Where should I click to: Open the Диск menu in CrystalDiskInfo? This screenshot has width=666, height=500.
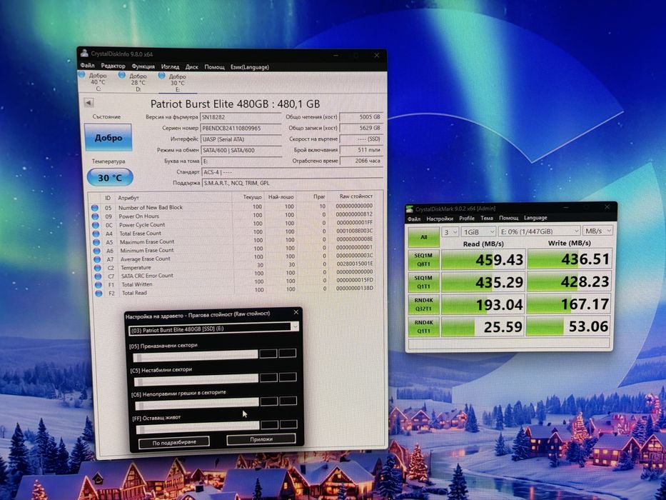click(x=192, y=66)
